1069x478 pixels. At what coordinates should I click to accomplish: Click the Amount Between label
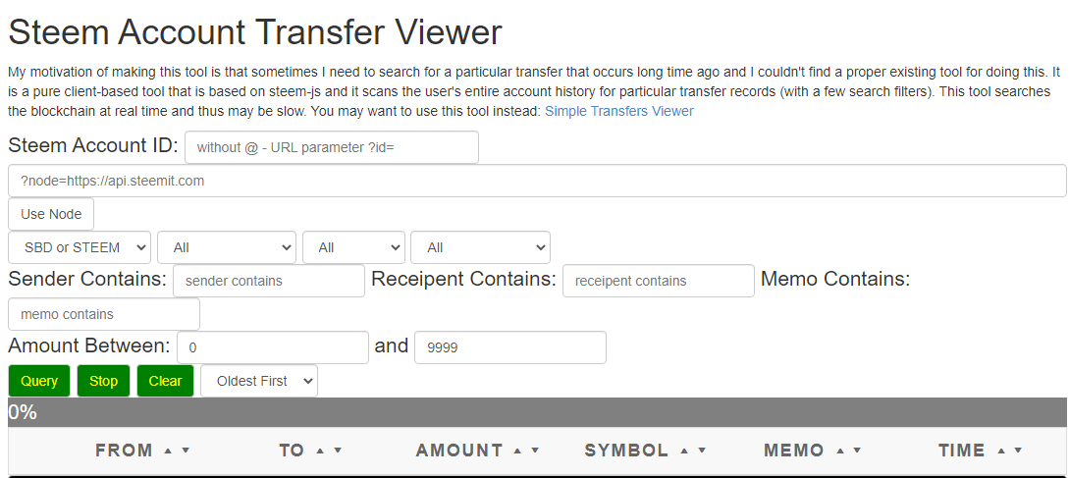pos(89,345)
